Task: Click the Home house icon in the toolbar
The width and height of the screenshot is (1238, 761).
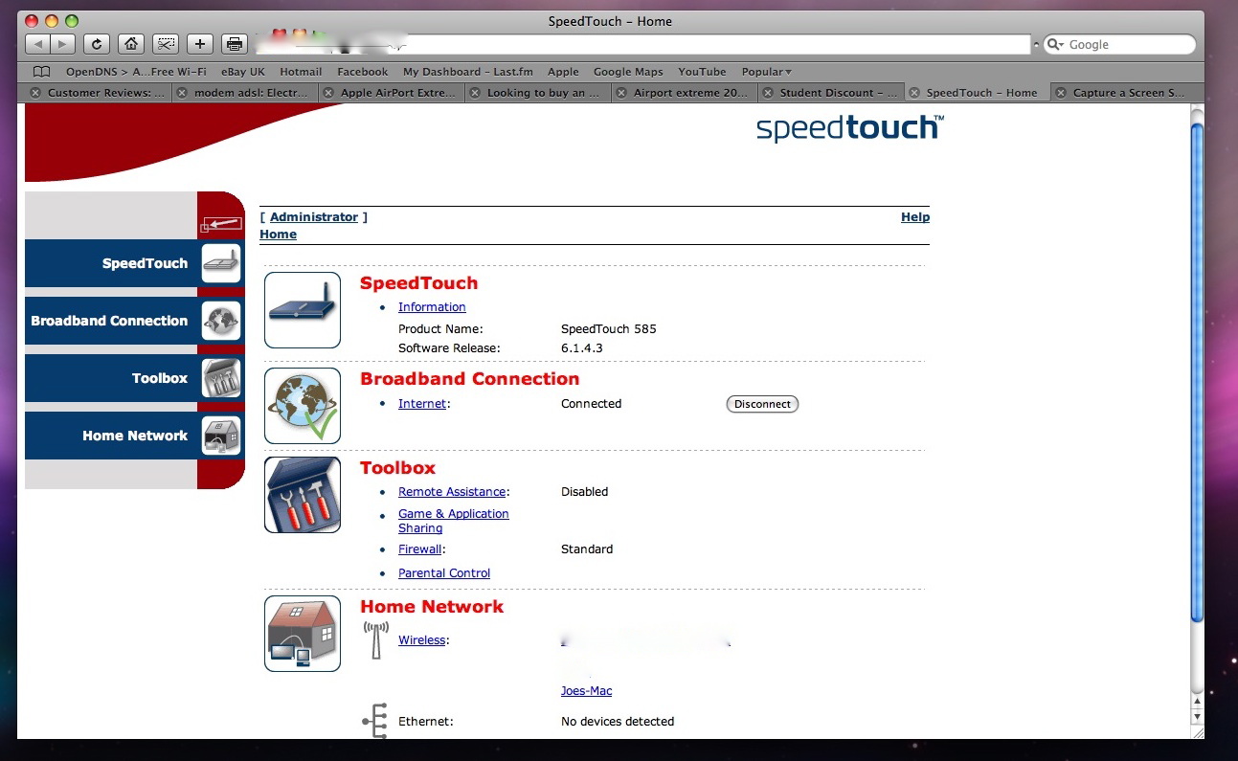Action: pyautogui.click(x=131, y=44)
